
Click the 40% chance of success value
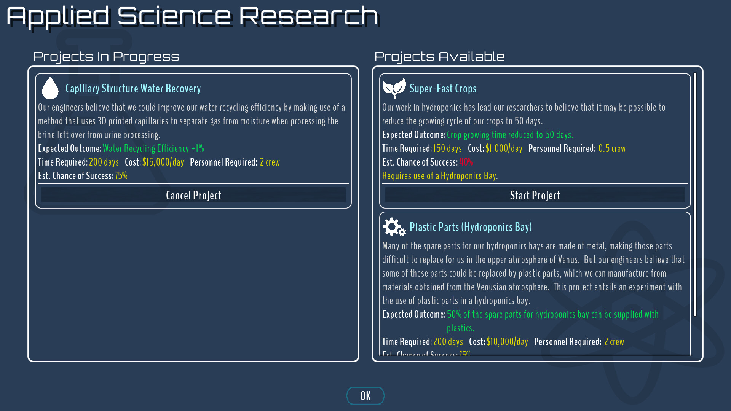point(466,162)
